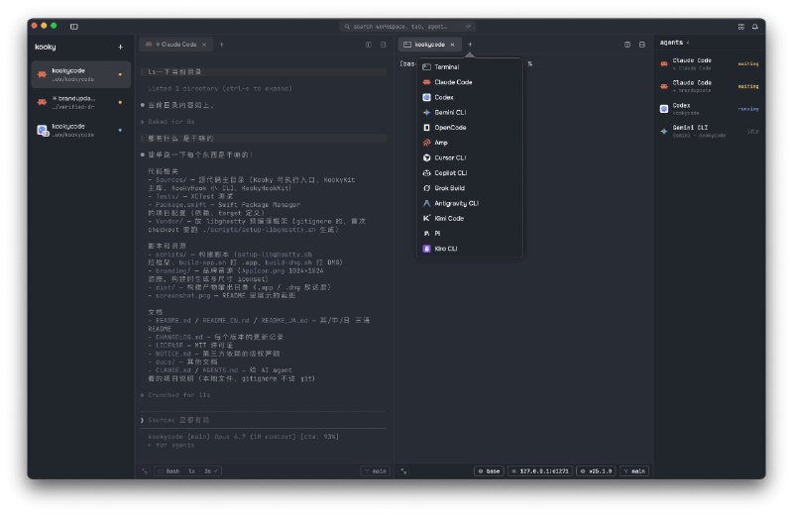The image size is (793, 515).
Task: Split right pane horizontally icon
Action: coord(642,45)
